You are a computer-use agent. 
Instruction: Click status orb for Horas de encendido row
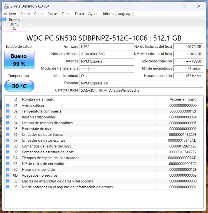click(8, 169)
